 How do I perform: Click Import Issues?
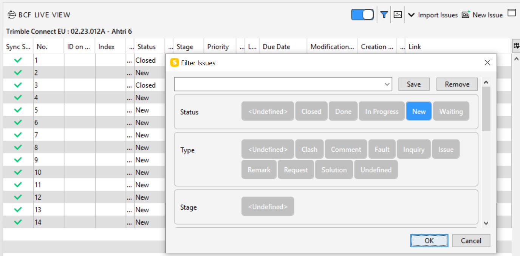pyautogui.click(x=438, y=15)
